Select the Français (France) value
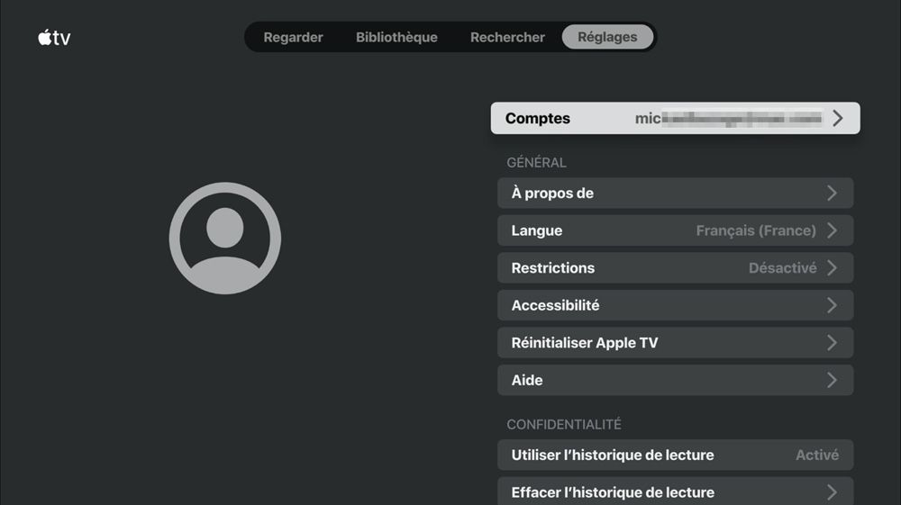Screen dimensions: 901x505 (x=756, y=230)
